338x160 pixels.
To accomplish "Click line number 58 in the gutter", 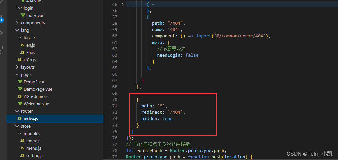I will point(115,23).
